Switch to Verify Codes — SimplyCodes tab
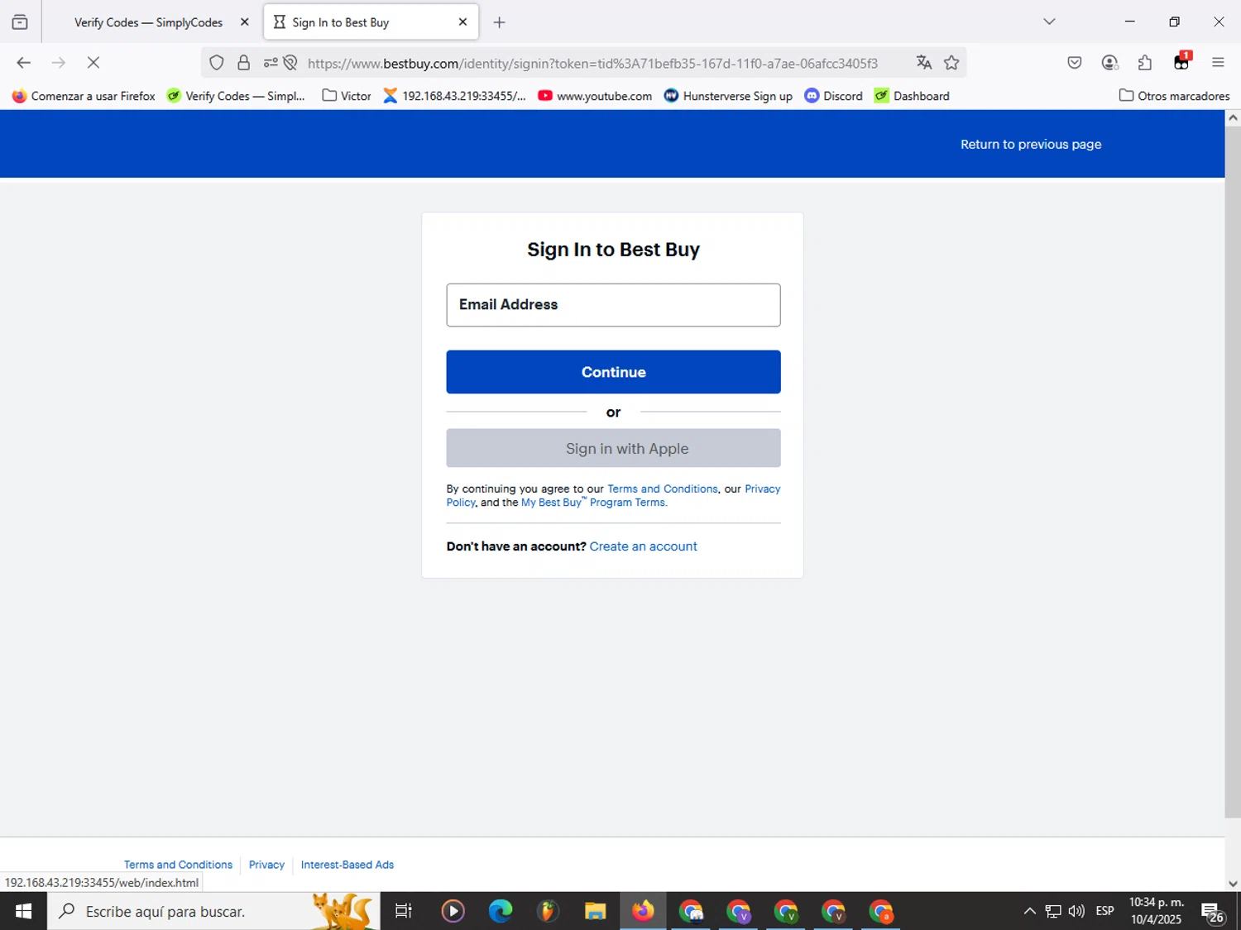 [149, 22]
